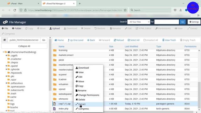The height and width of the screenshot is (113, 201).
Task: Toggle Unselect All files
Action: [151, 40]
